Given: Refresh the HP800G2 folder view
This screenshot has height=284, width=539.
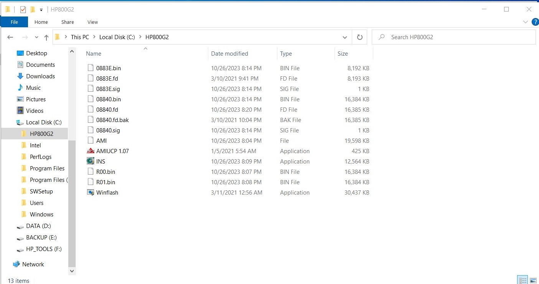Looking at the screenshot, I should pyautogui.click(x=360, y=37).
